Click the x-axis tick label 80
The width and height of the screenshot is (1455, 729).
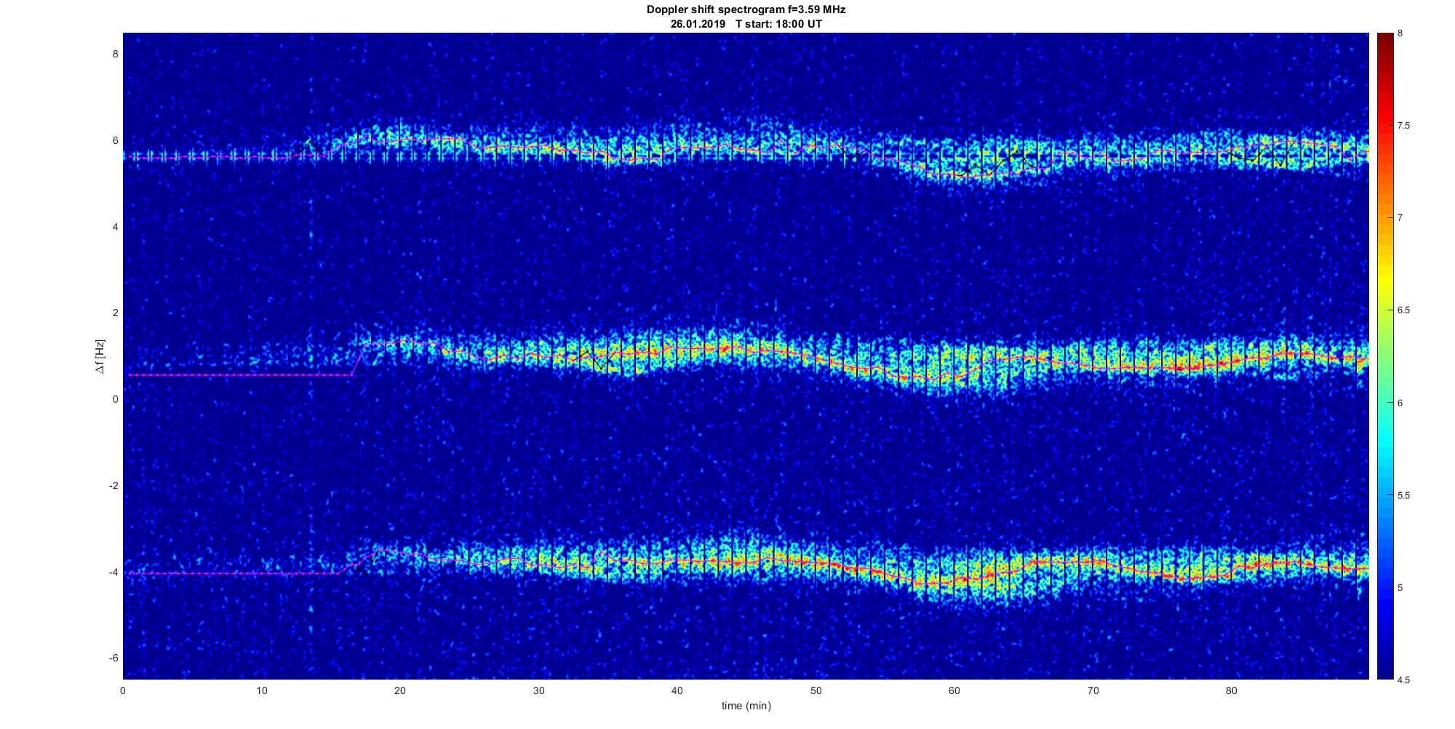pyautogui.click(x=1231, y=690)
